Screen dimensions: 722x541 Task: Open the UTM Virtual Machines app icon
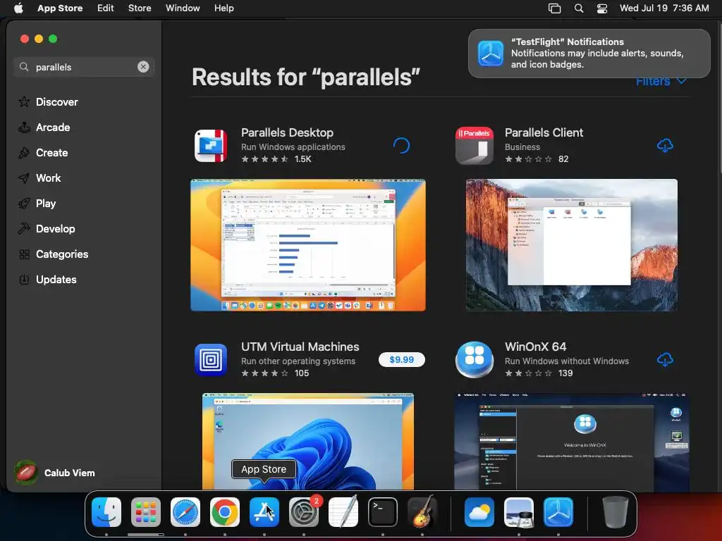coord(211,360)
